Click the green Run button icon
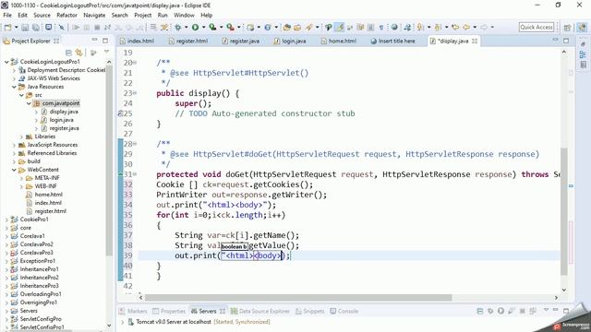Image resolution: width=591 pixels, height=332 pixels. pyautogui.click(x=195, y=27)
